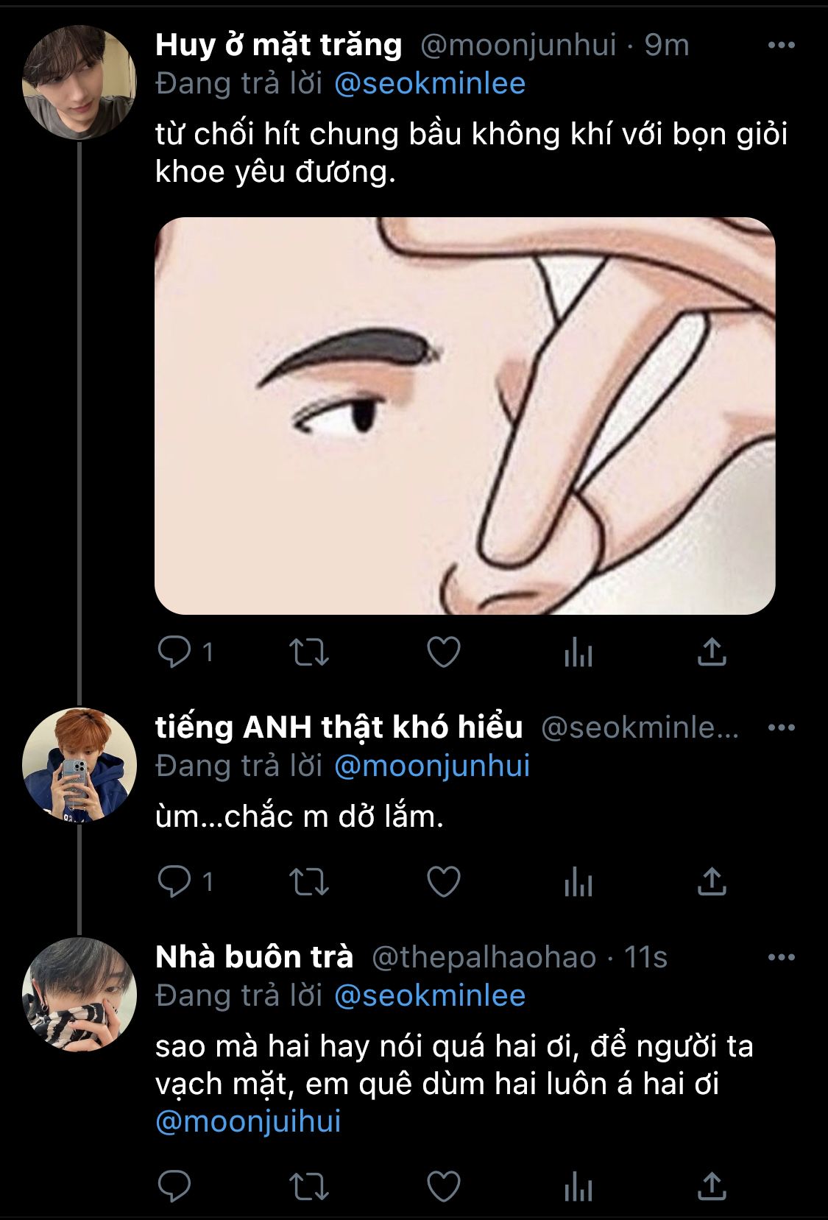This screenshot has height=1220, width=828.
Task: View analytics of the moonjunhui tweet
Action: tap(578, 652)
